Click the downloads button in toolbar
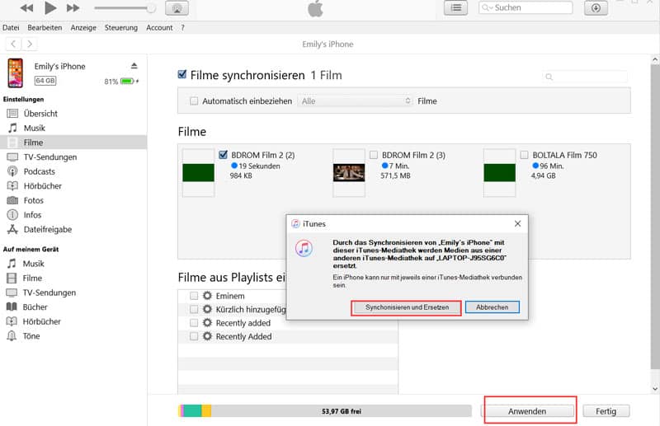Screen dimensions: 660x426 point(596,7)
